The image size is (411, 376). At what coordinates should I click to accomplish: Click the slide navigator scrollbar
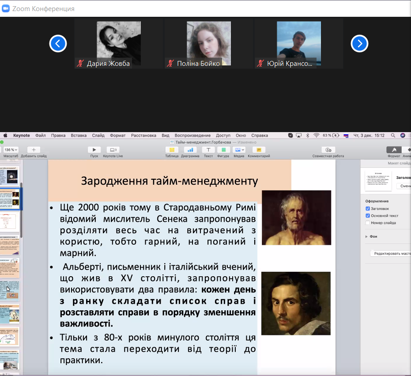[22, 210]
